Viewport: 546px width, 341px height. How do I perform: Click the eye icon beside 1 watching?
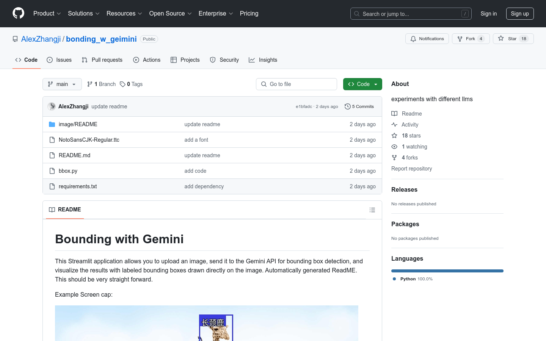[x=394, y=147]
